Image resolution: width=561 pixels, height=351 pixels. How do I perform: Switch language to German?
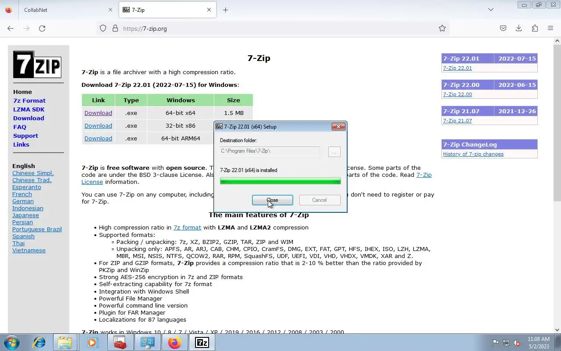point(23,201)
